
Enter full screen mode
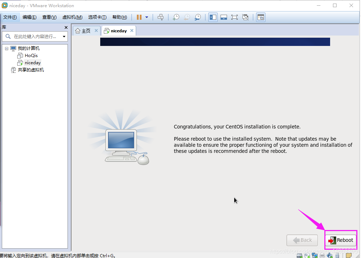click(234, 17)
